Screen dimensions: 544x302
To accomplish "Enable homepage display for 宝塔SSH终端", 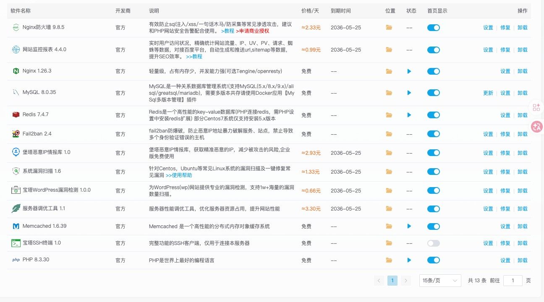I will pos(434,243).
